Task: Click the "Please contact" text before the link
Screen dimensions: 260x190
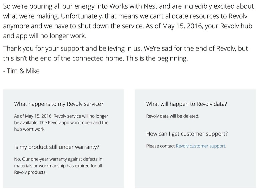Action: (160, 146)
